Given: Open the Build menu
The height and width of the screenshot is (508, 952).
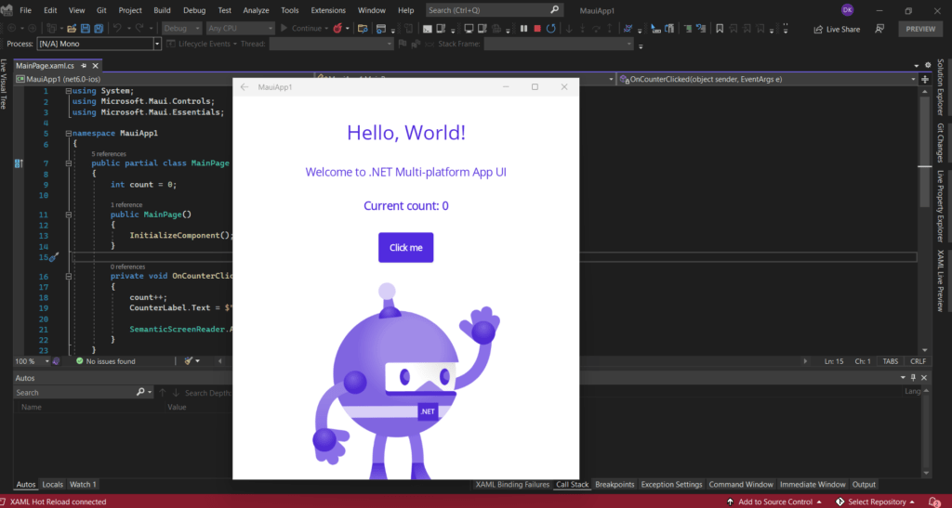Looking at the screenshot, I should click(x=162, y=10).
